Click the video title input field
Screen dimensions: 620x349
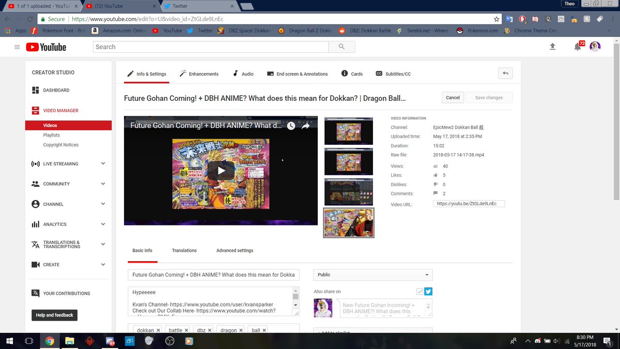click(213, 275)
